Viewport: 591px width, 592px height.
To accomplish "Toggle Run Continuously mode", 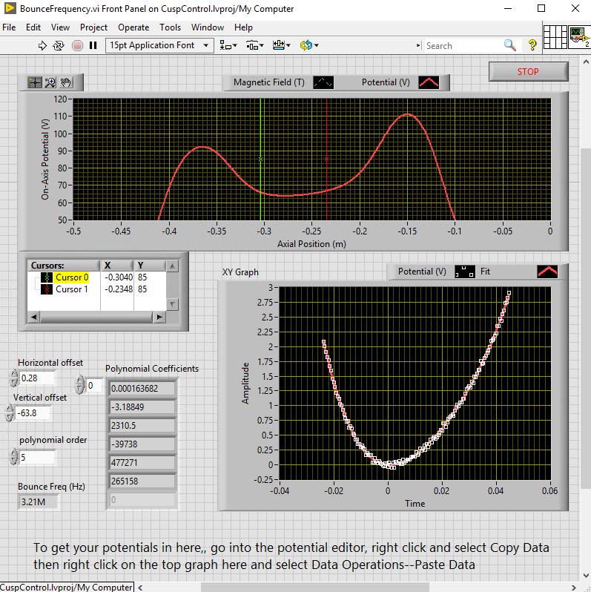I will click(x=59, y=45).
